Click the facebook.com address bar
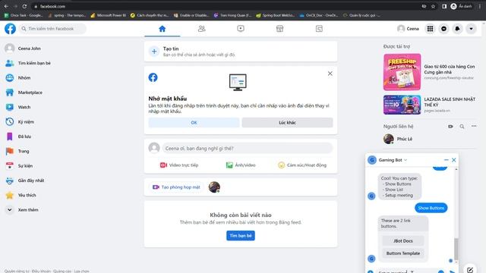486x273 pixels. (x=226, y=6)
